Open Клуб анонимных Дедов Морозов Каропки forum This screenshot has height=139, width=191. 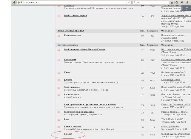(x=86, y=49)
